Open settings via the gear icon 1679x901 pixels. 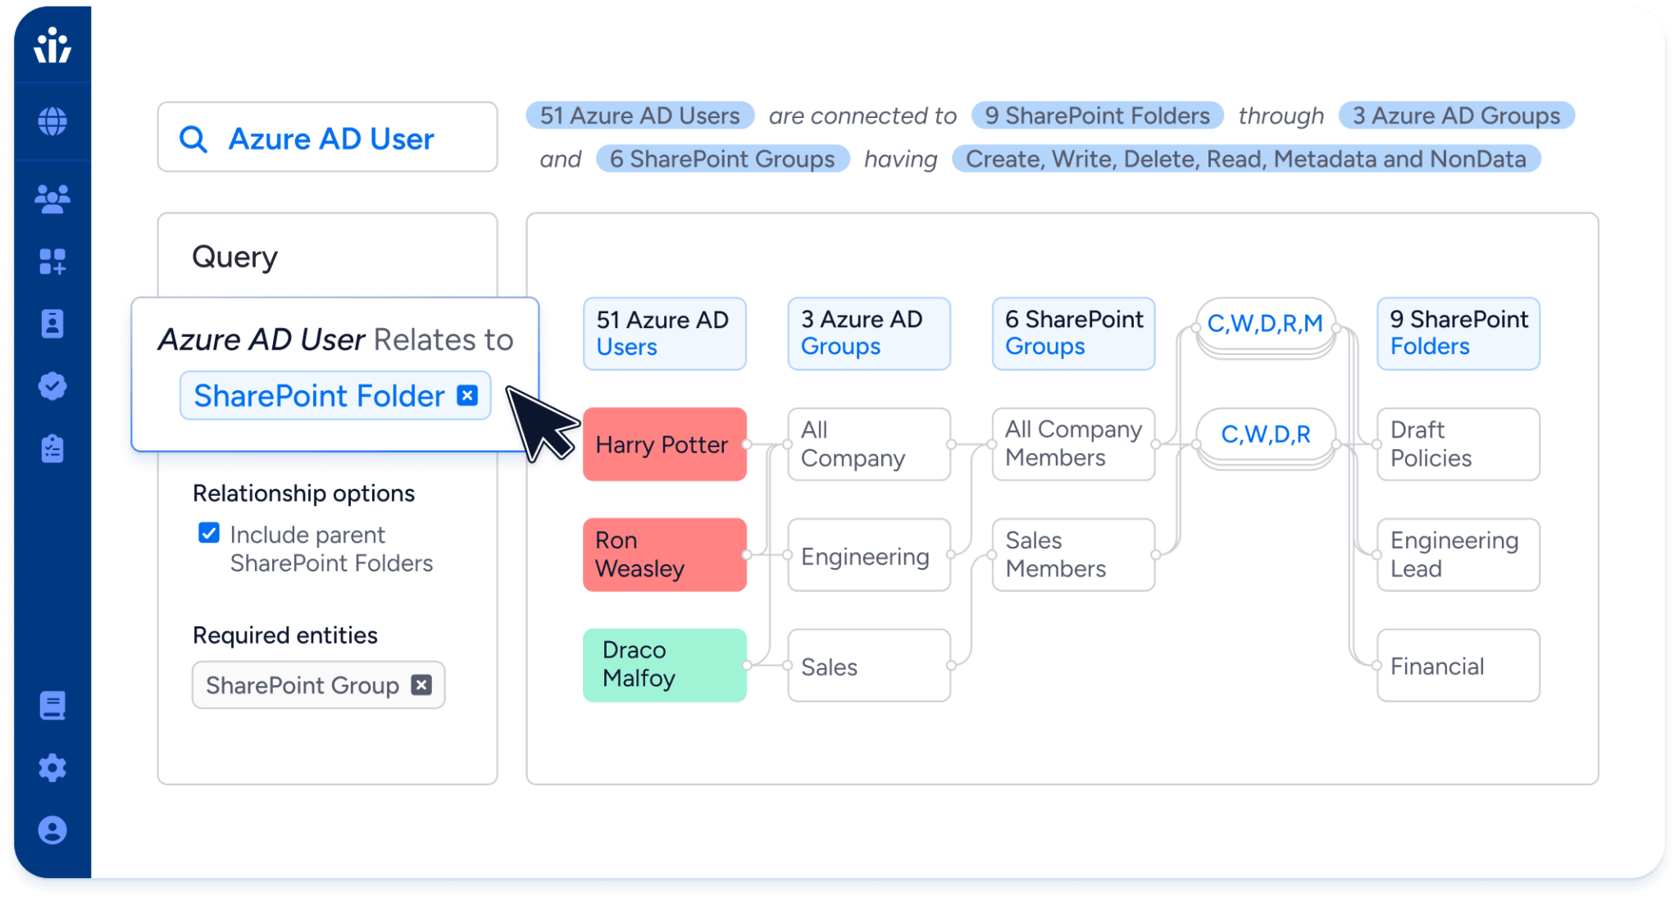click(51, 769)
